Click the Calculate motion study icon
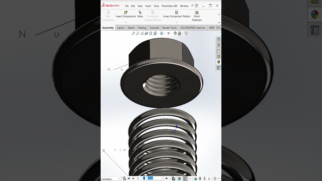 point(124,178)
